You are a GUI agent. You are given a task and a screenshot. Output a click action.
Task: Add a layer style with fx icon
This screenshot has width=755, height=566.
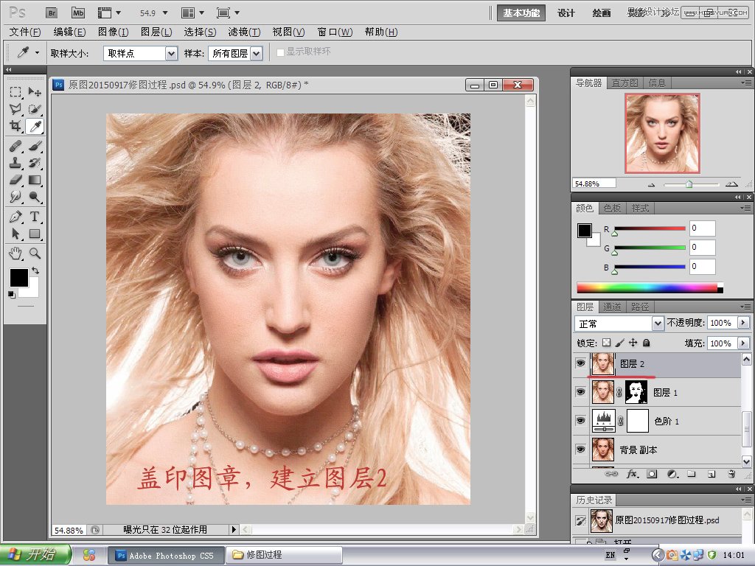[x=632, y=474]
